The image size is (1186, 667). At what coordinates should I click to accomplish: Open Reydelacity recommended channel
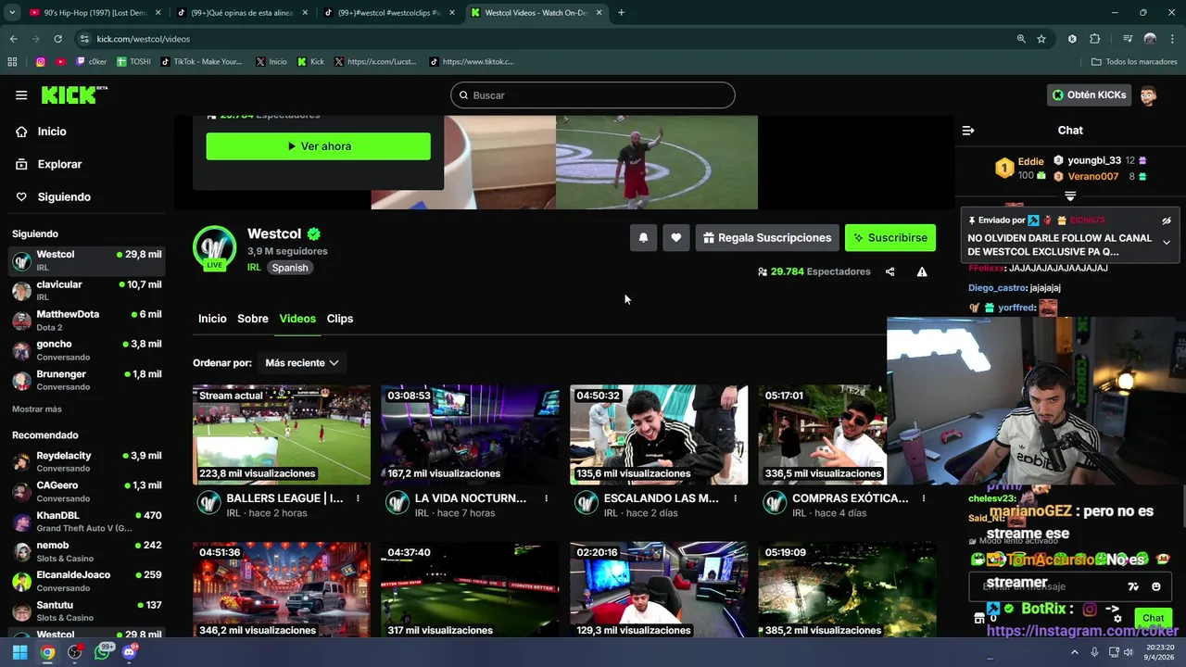(87, 462)
